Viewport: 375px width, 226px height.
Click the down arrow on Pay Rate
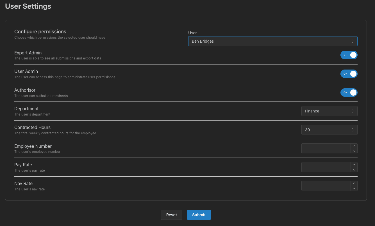(x=354, y=170)
